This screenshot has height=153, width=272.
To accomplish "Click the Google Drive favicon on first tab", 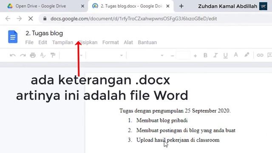I will [x=10, y=6].
